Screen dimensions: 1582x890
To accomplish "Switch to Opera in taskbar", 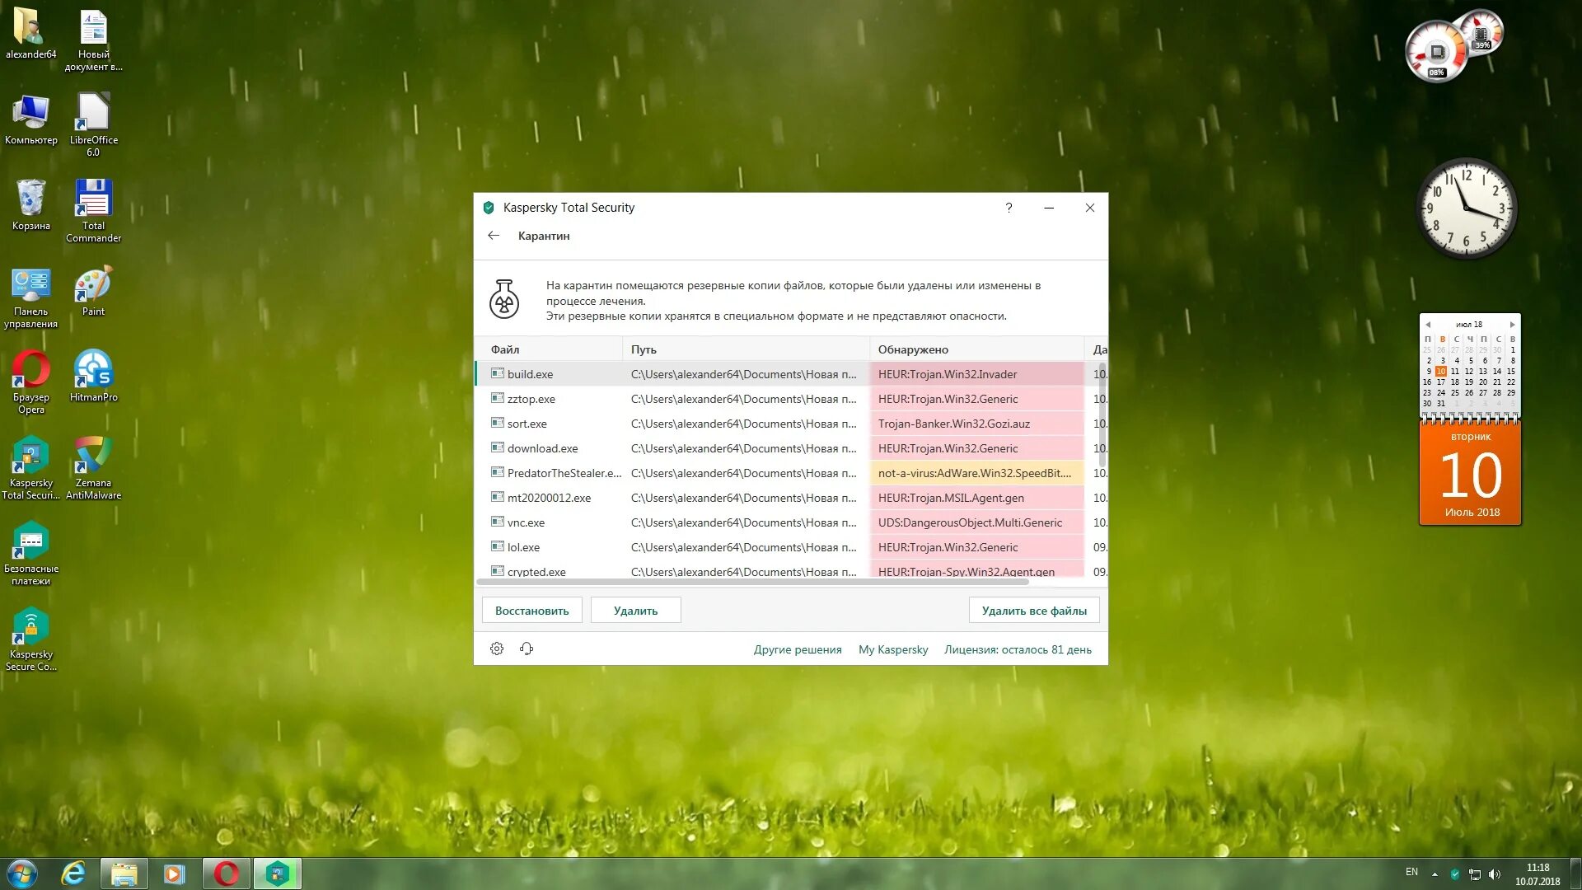I will [226, 874].
